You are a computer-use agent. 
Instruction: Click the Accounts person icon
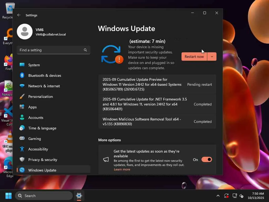click(22, 117)
